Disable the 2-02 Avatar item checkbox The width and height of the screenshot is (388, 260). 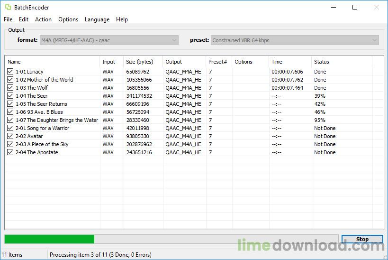(10, 136)
